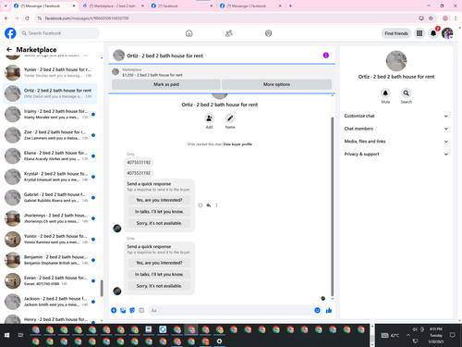Open the Yunier conversation
Viewport: 462px width, 347px height.
coord(50,72)
